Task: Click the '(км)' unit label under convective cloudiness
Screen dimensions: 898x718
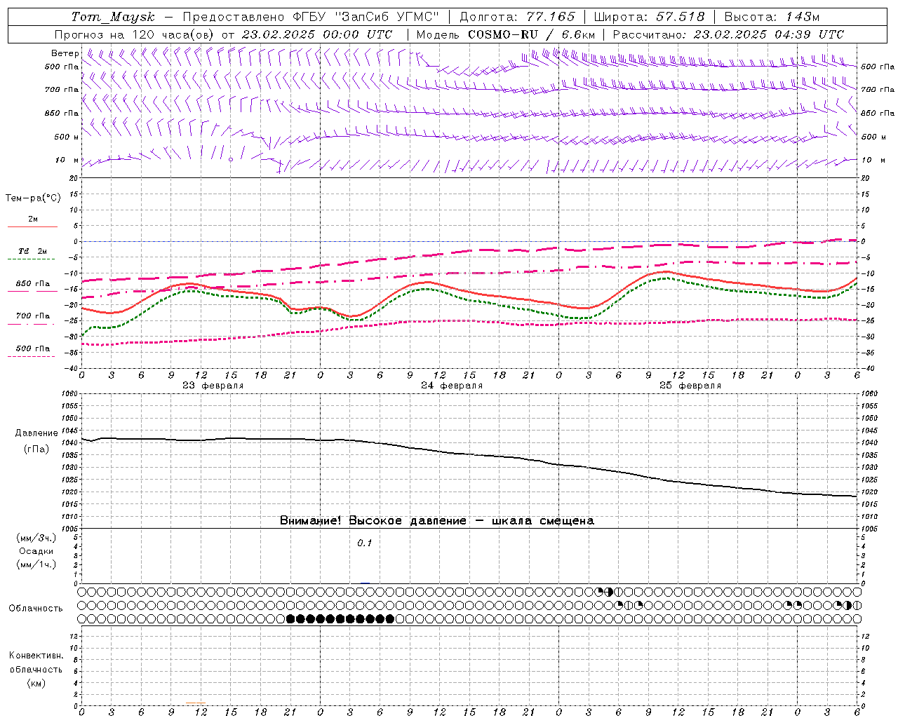Action: (36, 683)
